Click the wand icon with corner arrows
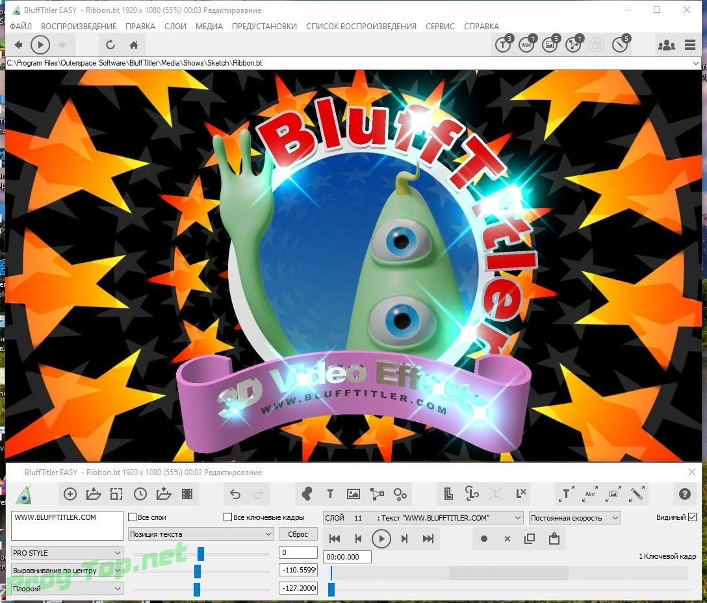Image resolution: width=707 pixels, height=603 pixels. 637,494
